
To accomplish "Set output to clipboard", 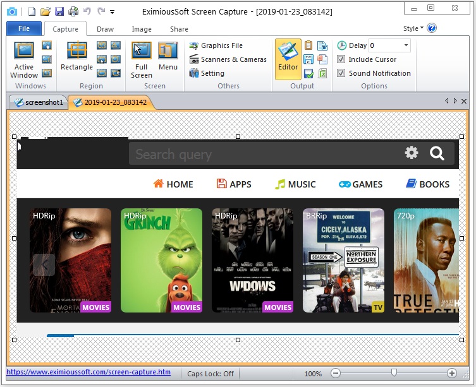I will (308, 45).
